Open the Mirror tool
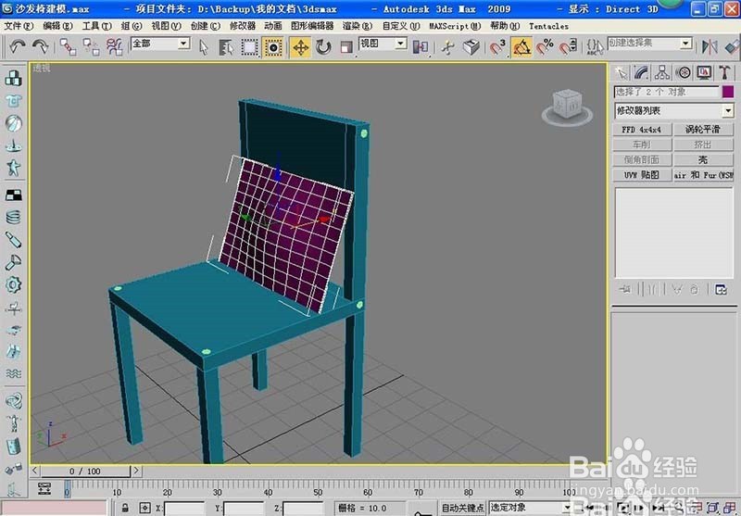 709,46
